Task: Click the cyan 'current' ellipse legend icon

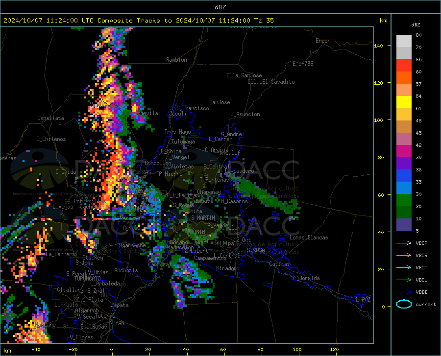Action: point(404,304)
